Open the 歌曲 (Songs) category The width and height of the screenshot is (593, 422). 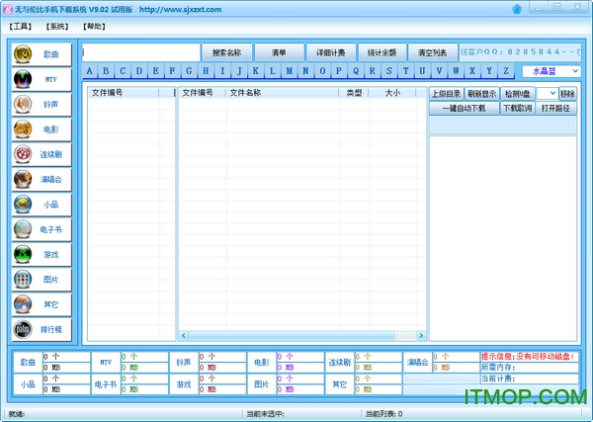(40, 53)
